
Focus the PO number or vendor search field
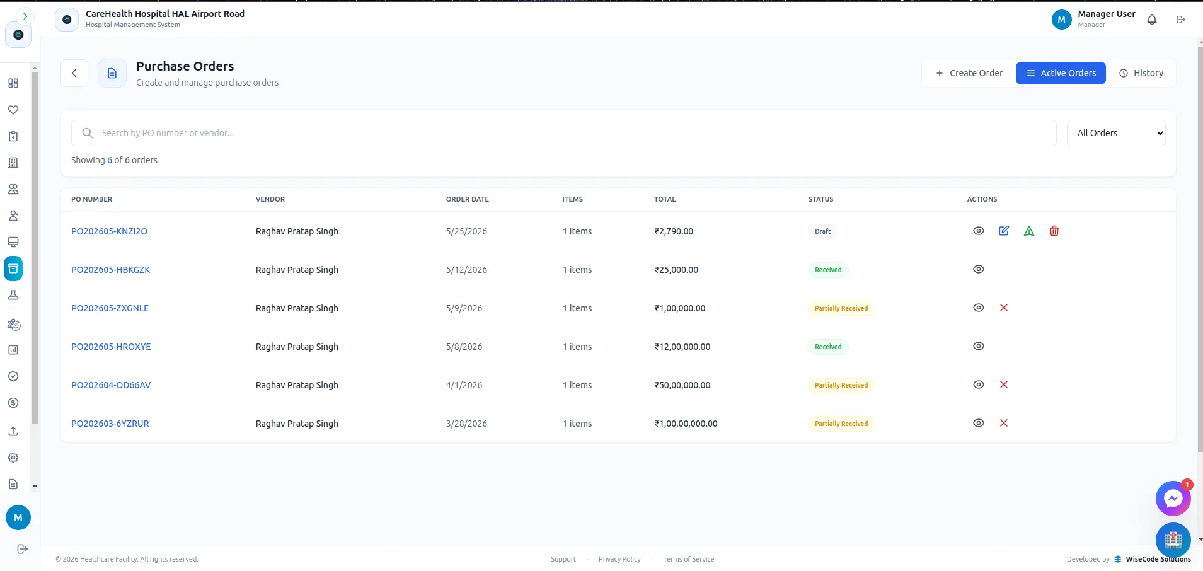pos(564,133)
